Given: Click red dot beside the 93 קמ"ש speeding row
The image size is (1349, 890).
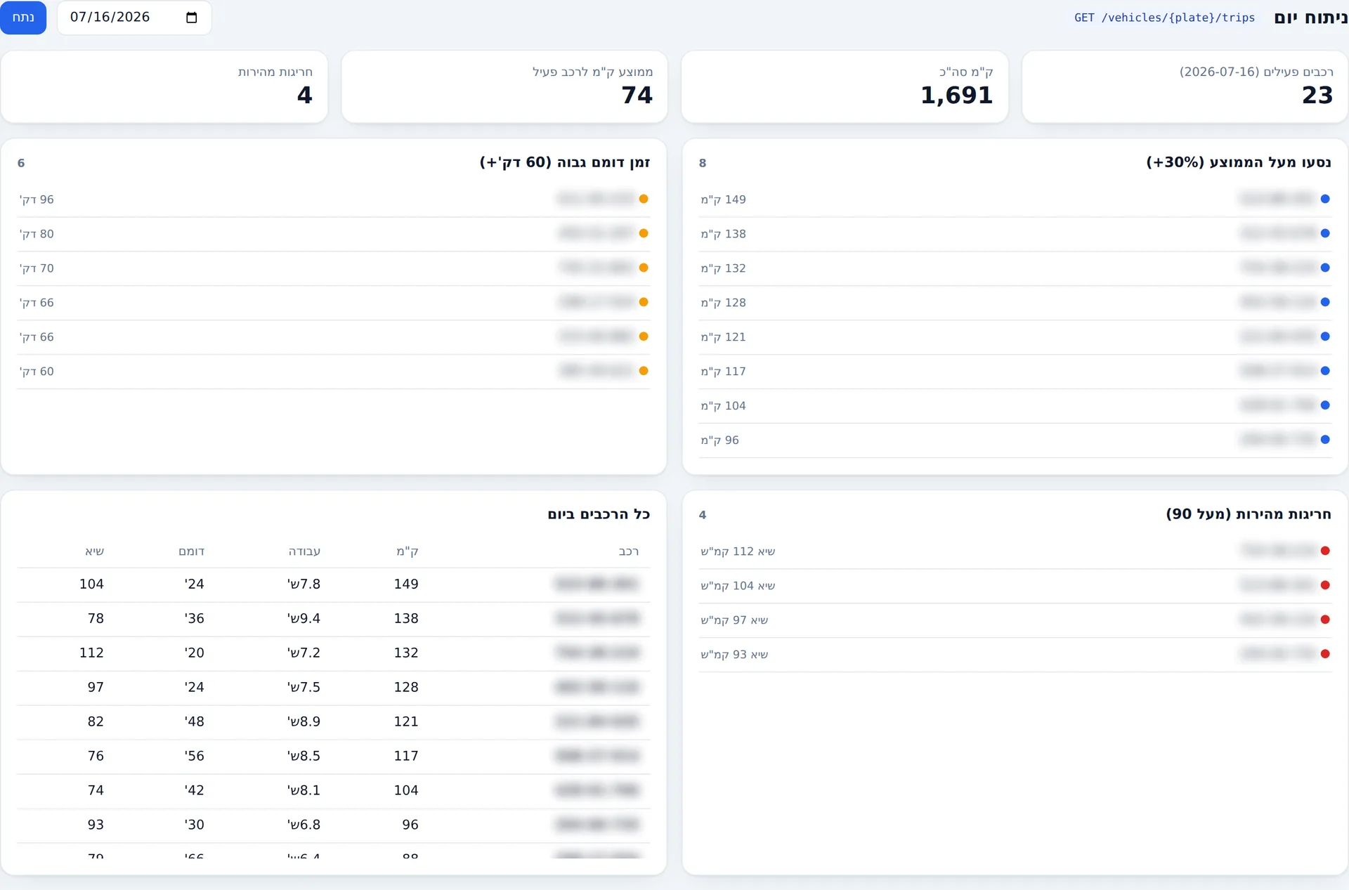Looking at the screenshot, I should pos(1325,654).
